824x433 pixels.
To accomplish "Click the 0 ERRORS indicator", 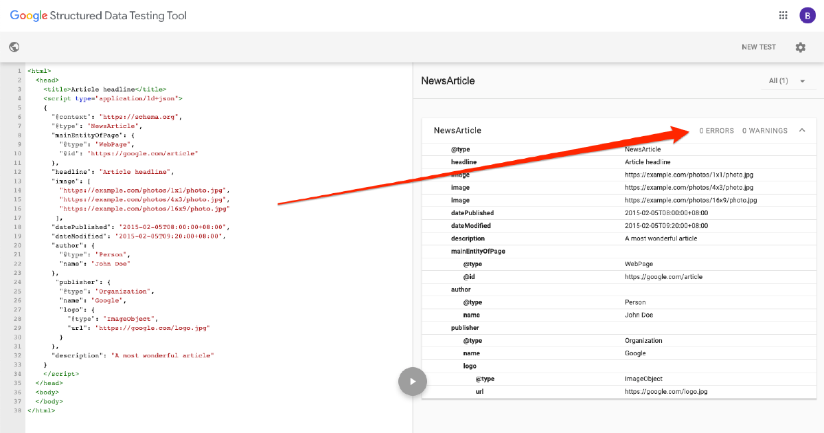I will click(x=716, y=130).
